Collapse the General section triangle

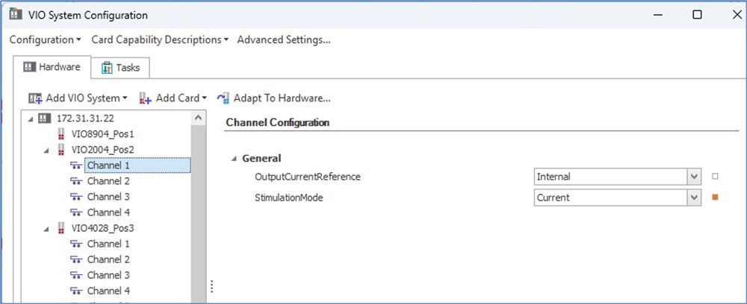[234, 159]
